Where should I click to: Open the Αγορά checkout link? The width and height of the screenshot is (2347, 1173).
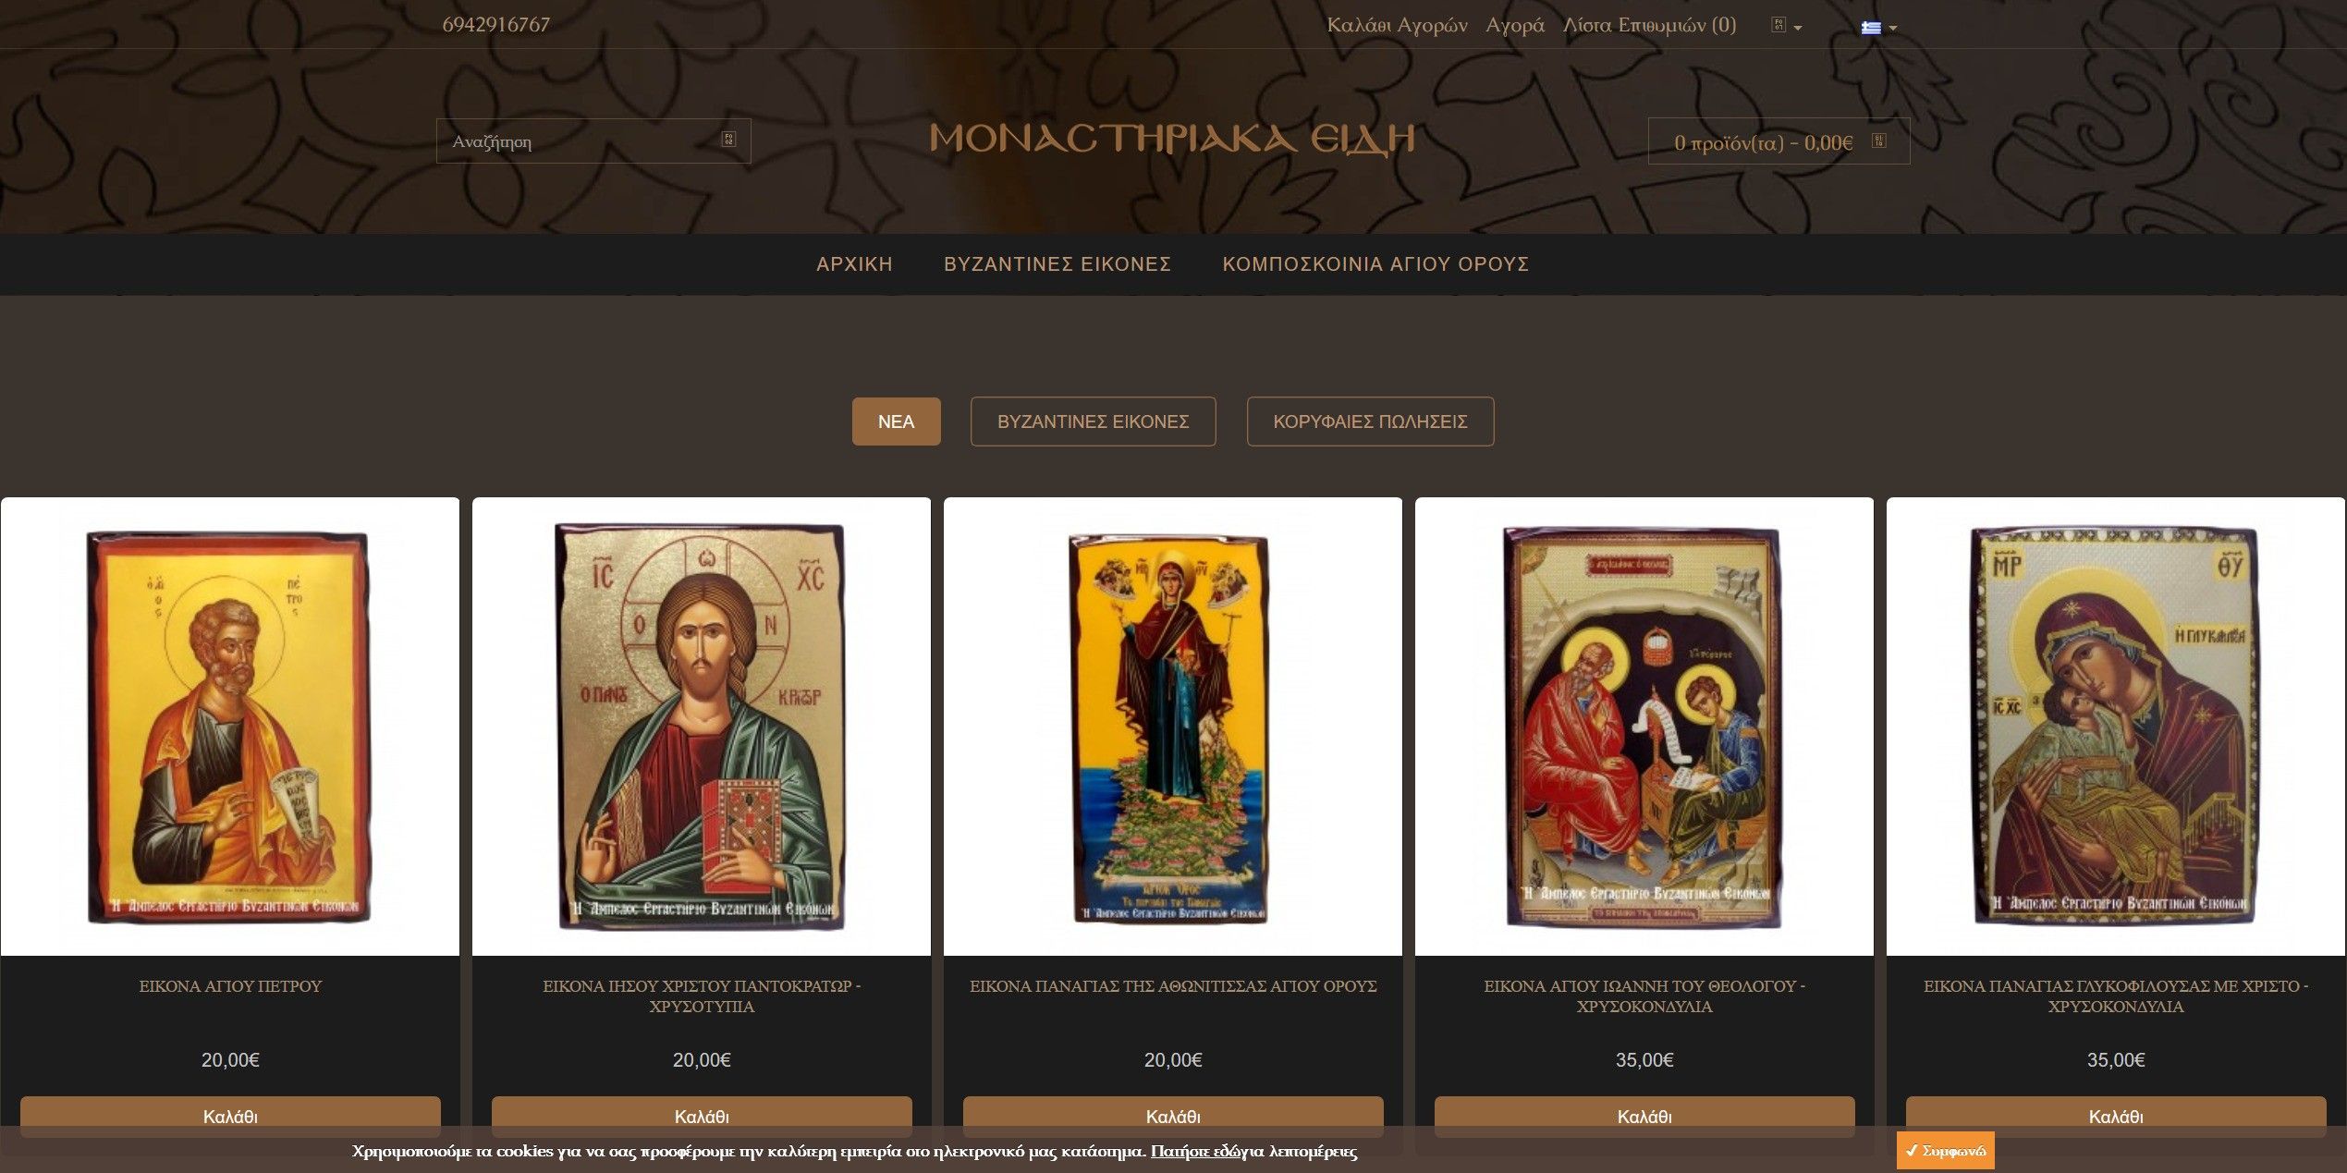click(x=1515, y=25)
